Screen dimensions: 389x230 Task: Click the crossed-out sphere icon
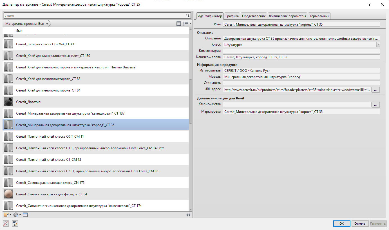[x=6, y=224]
